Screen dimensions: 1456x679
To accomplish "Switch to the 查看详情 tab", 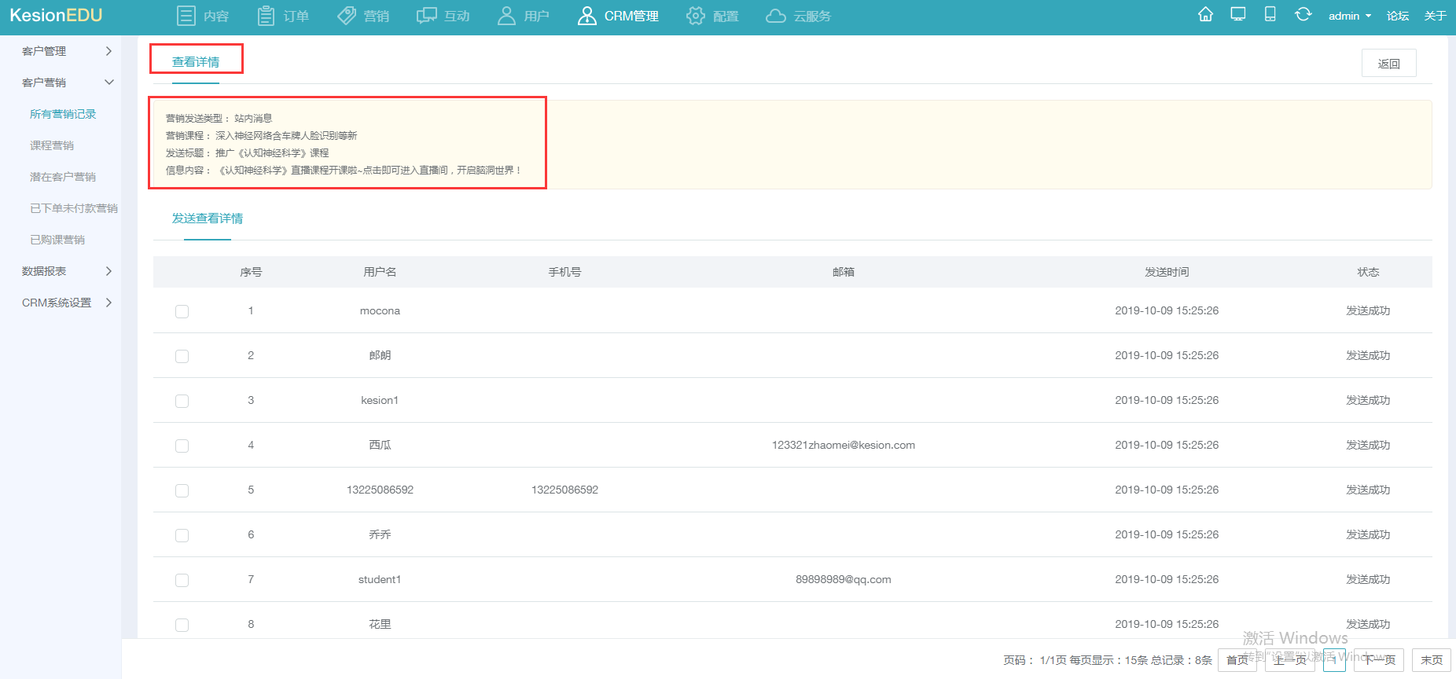I will (x=196, y=61).
